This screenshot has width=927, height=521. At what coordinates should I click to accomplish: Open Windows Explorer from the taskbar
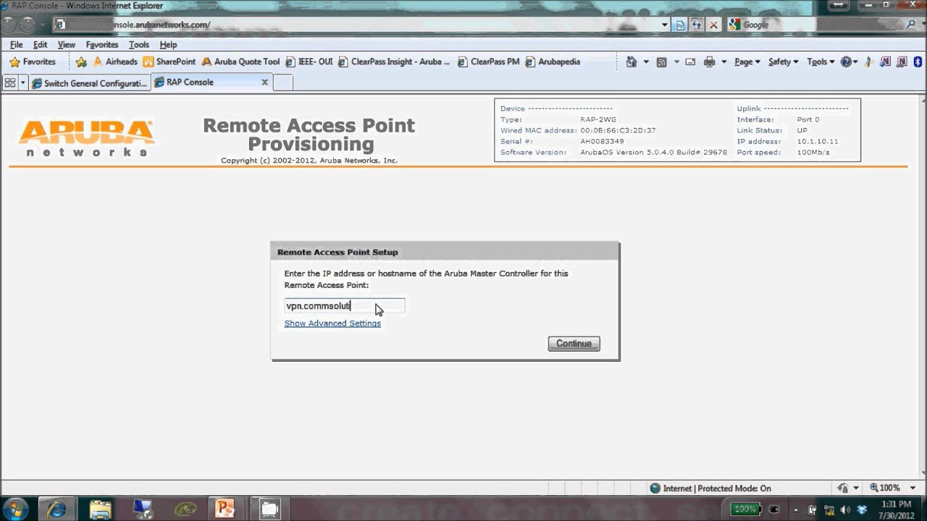[101, 509]
